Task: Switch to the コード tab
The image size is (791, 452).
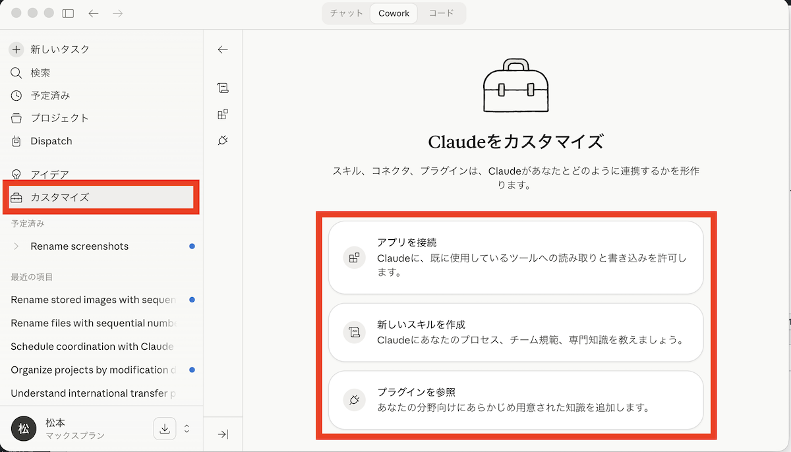Action: (441, 13)
